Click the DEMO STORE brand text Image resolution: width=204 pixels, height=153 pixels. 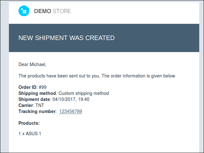click(x=53, y=11)
